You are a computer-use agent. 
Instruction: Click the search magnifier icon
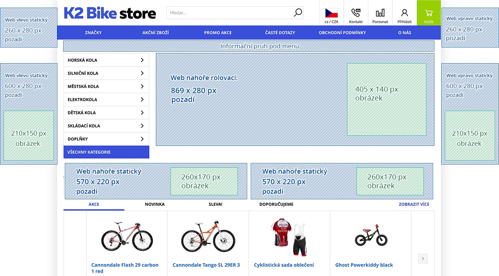pos(298,13)
